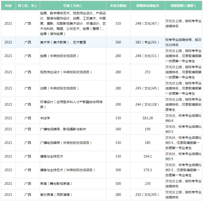Select the 美术学（美术教育）、艺术管理 cell

(x=73, y=42)
